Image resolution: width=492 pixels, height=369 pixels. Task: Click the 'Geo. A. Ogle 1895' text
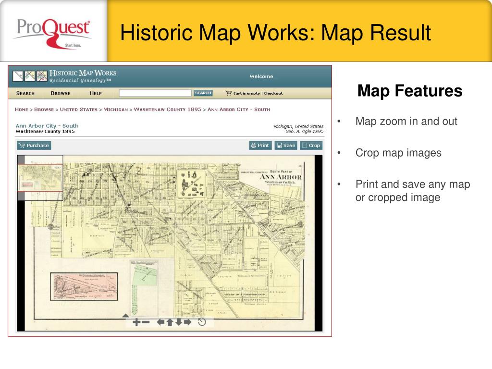point(304,132)
